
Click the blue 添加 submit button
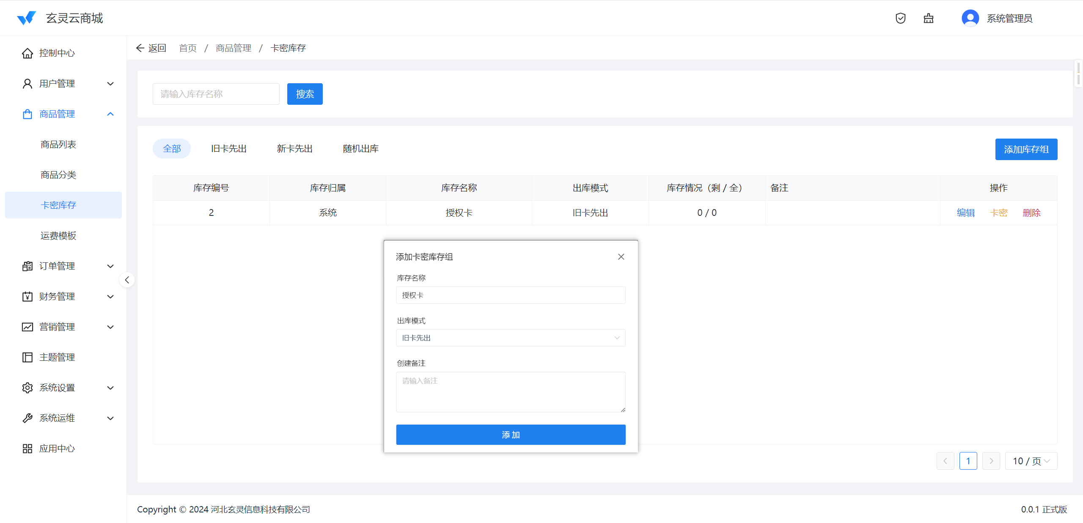click(510, 435)
